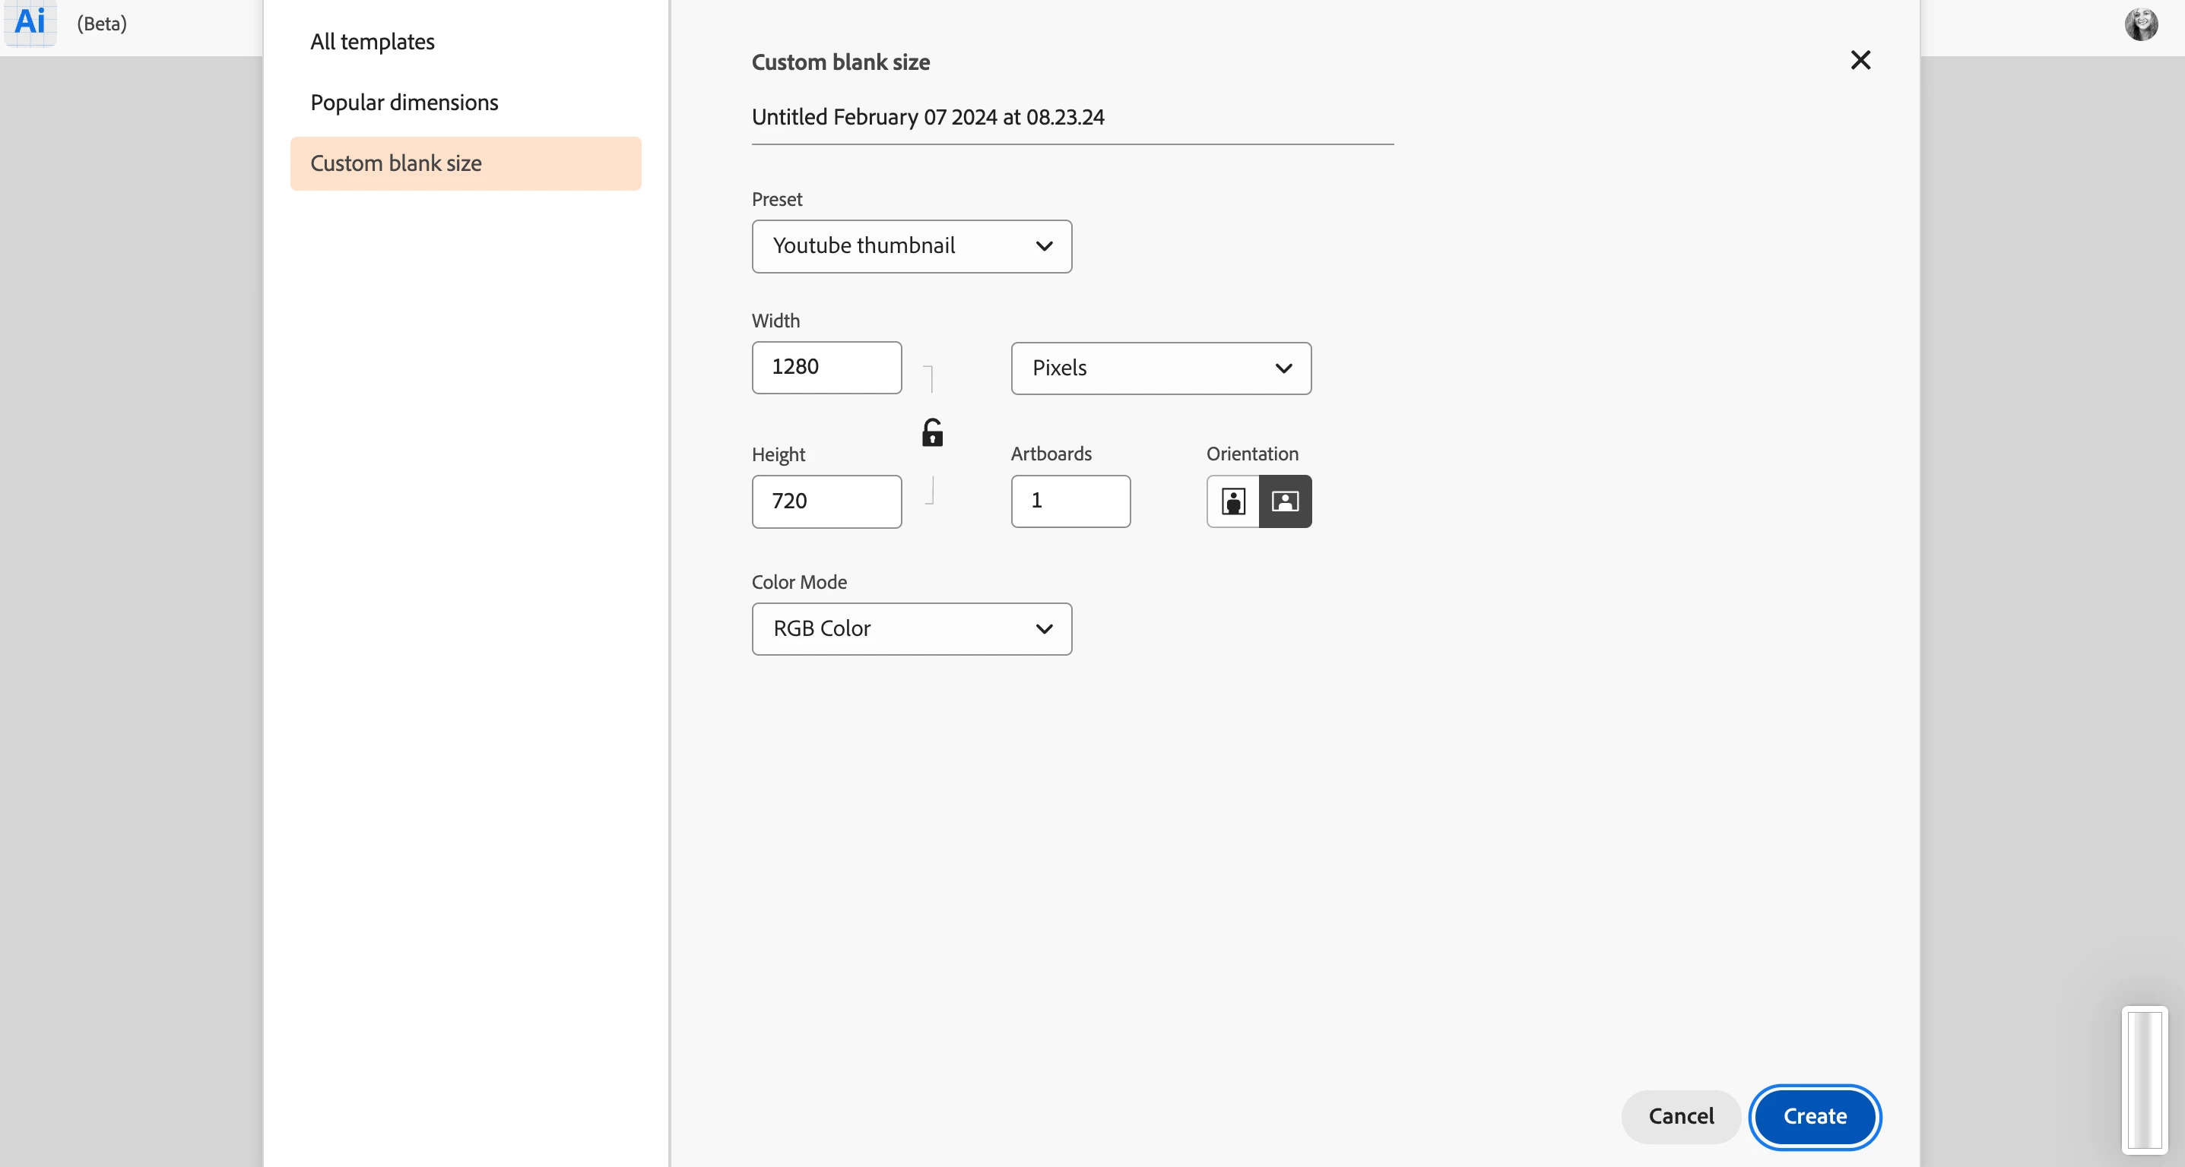
Task: Close the Custom blank size dialog
Action: tap(1860, 60)
